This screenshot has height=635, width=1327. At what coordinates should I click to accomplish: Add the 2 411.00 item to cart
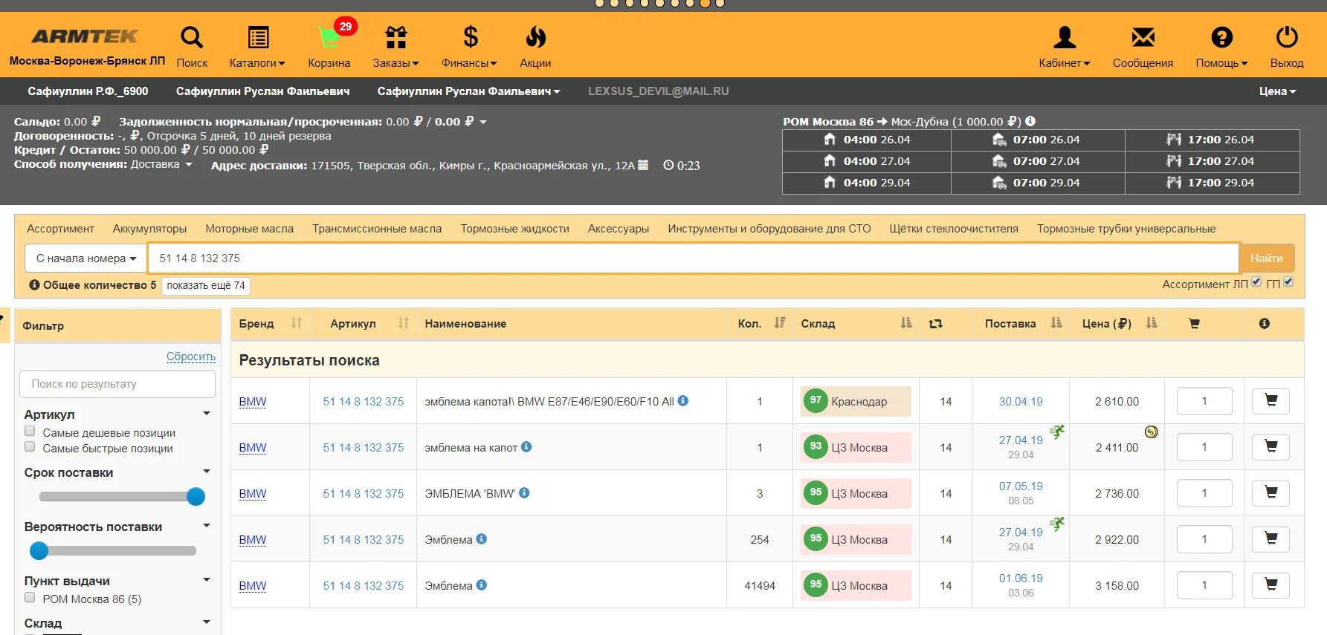(1271, 447)
